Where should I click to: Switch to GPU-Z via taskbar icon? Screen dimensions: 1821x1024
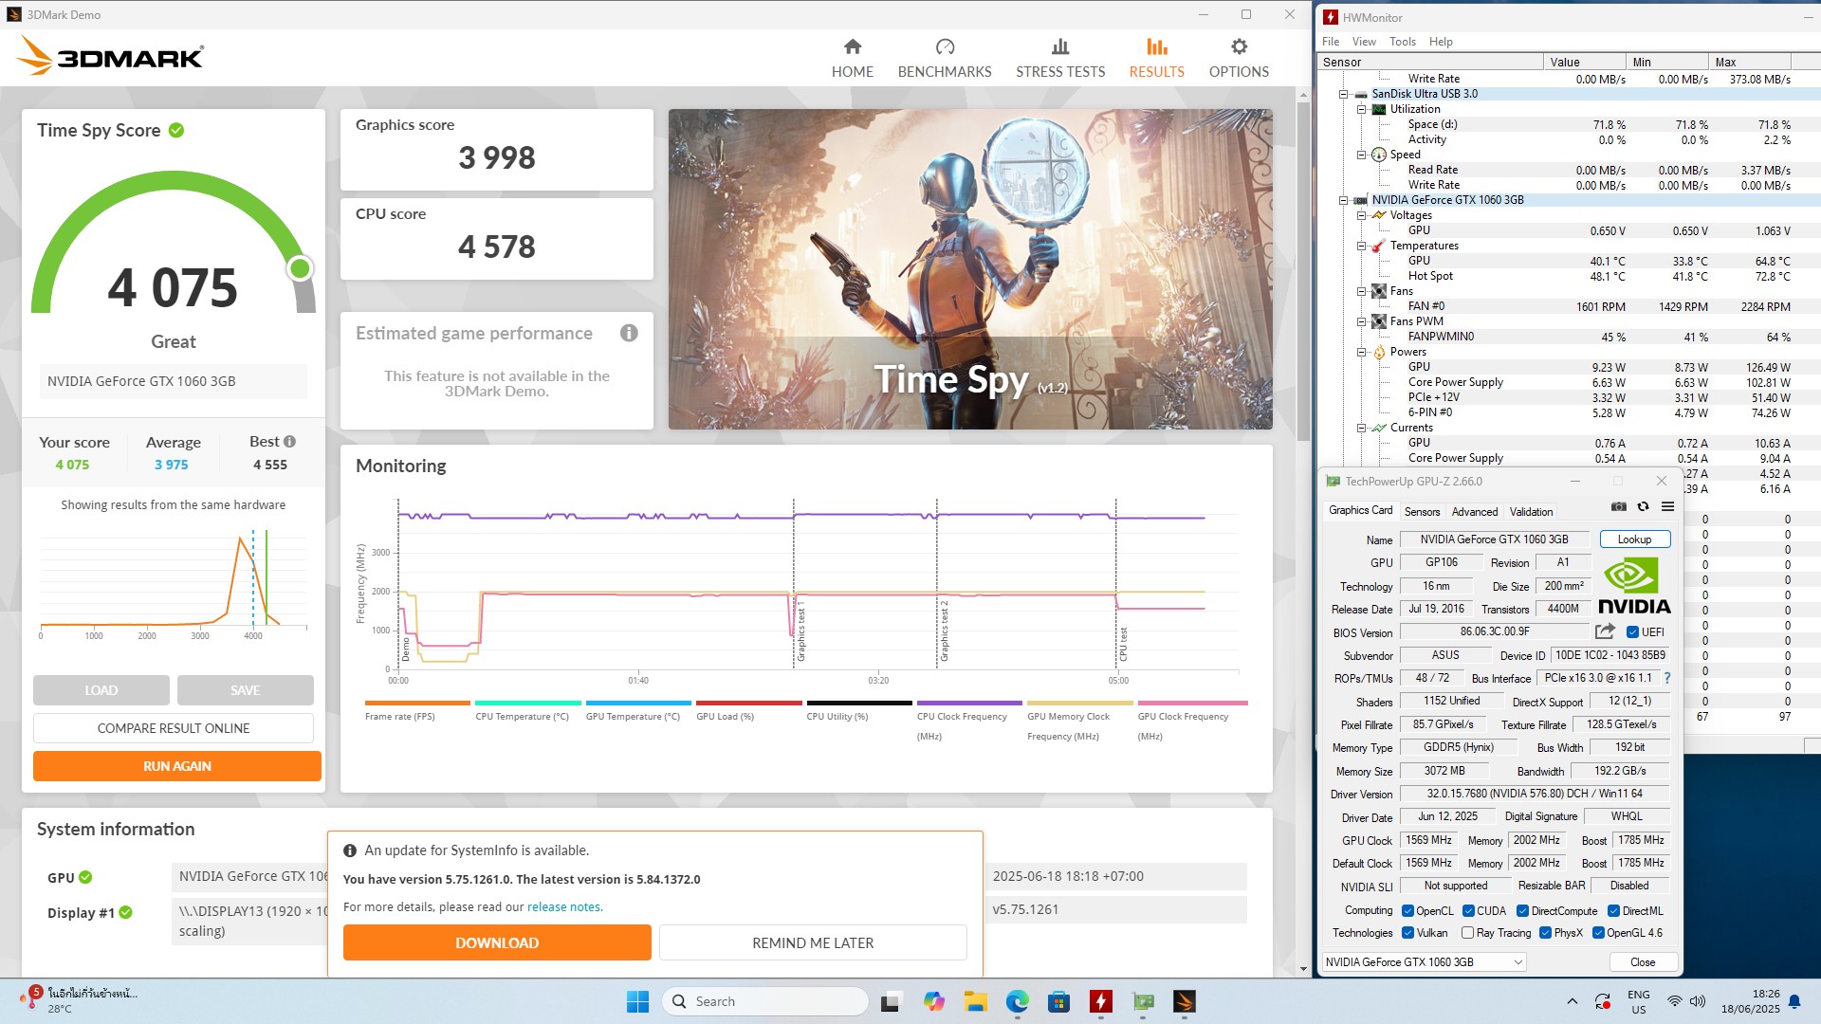click(1143, 1001)
